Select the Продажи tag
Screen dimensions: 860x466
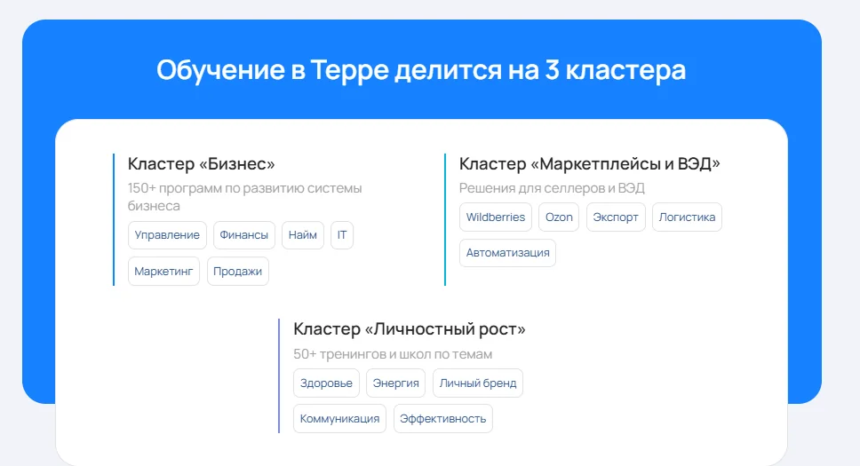coord(237,272)
